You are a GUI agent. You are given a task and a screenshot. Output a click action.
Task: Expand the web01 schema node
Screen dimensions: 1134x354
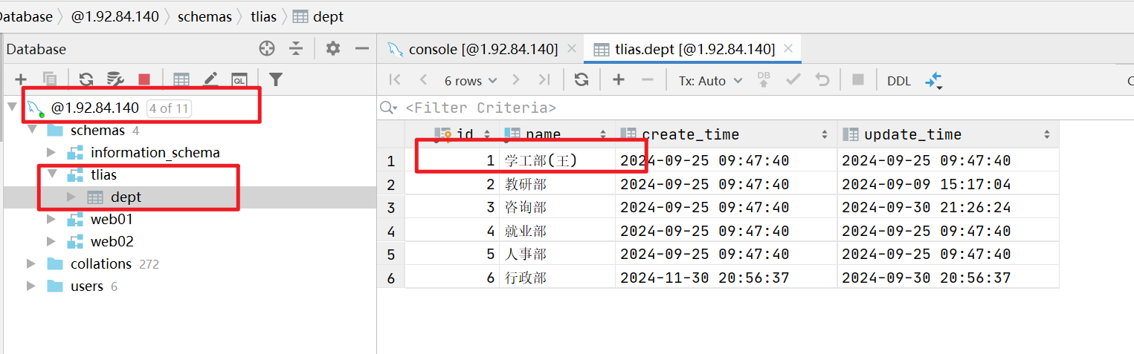[x=51, y=220]
